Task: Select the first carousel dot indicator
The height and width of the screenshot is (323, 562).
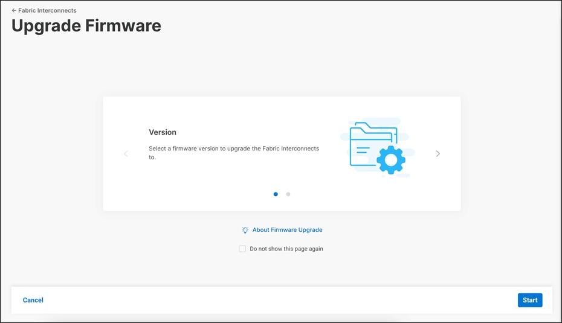Action: [276, 194]
